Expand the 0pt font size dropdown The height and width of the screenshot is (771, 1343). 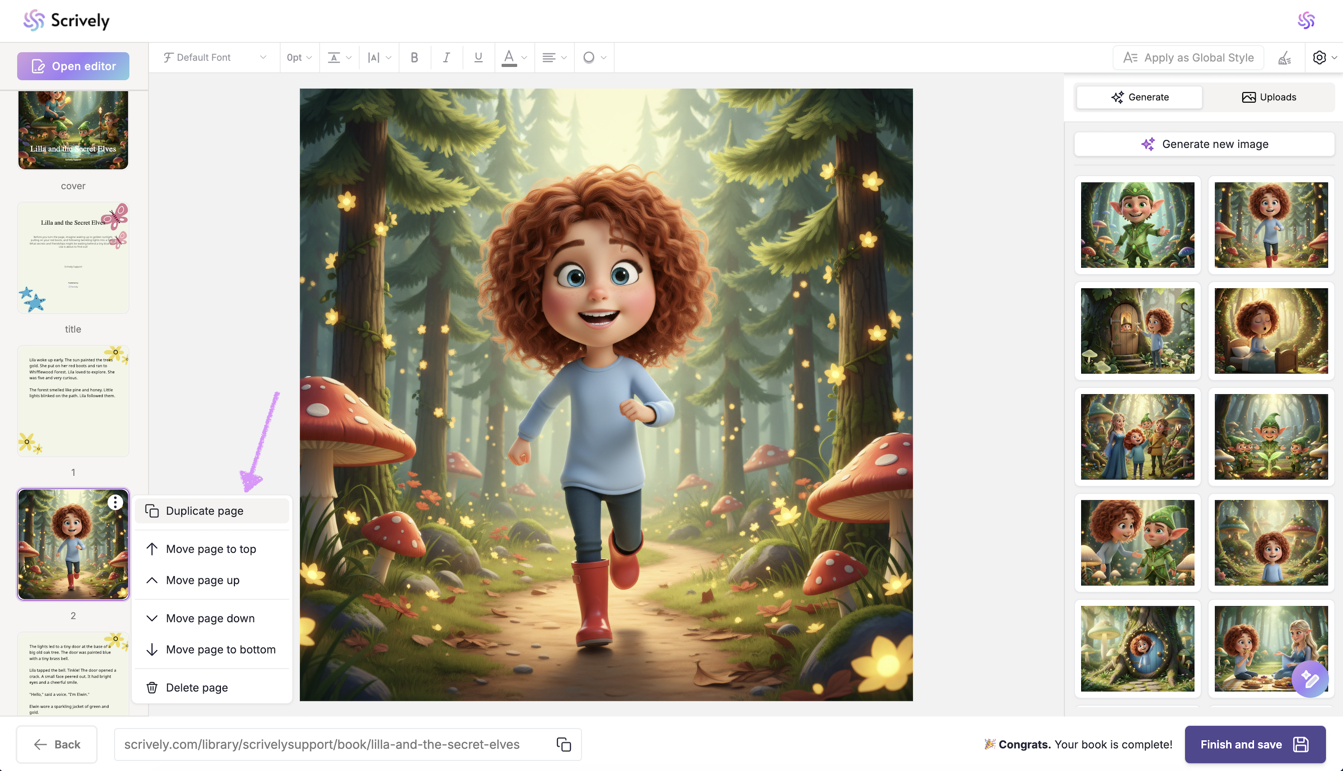click(299, 57)
